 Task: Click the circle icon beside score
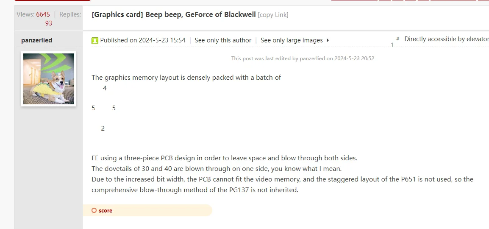[x=94, y=210]
